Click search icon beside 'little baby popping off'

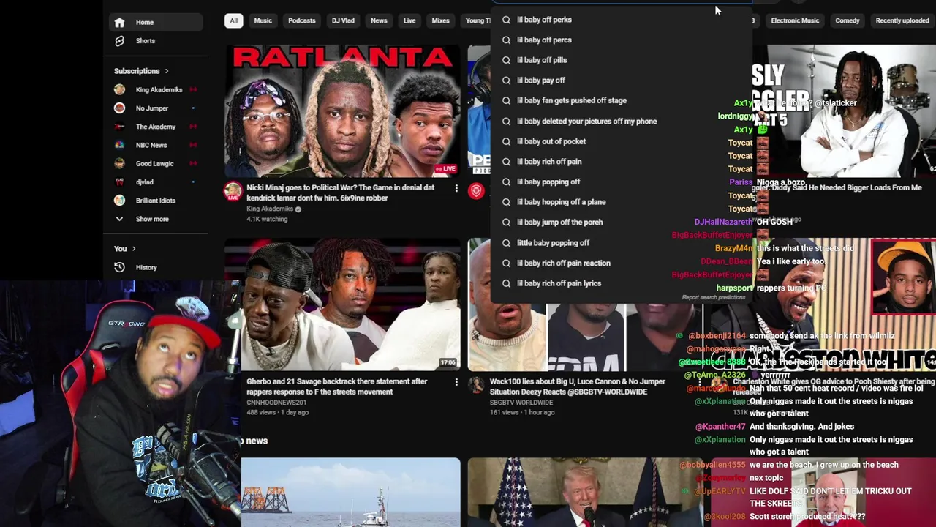click(x=506, y=243)
